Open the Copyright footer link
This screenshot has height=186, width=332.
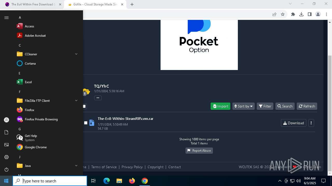pos(155,167)
